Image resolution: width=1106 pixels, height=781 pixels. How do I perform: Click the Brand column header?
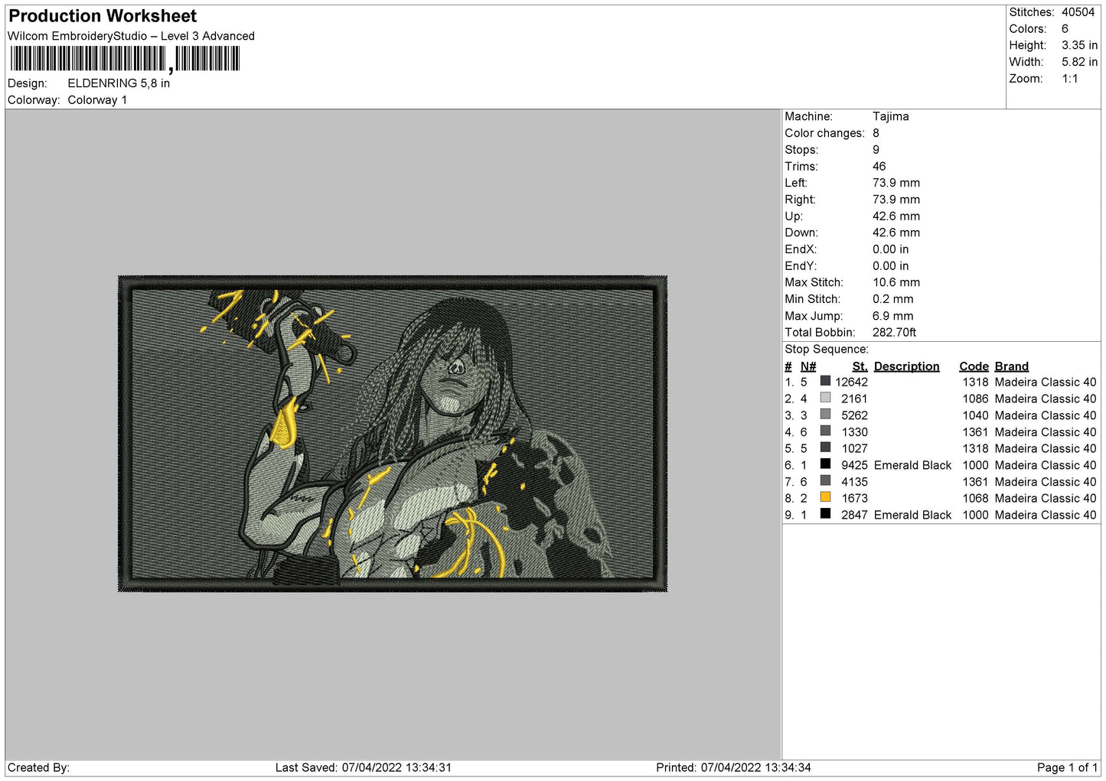coord(1011,366)
